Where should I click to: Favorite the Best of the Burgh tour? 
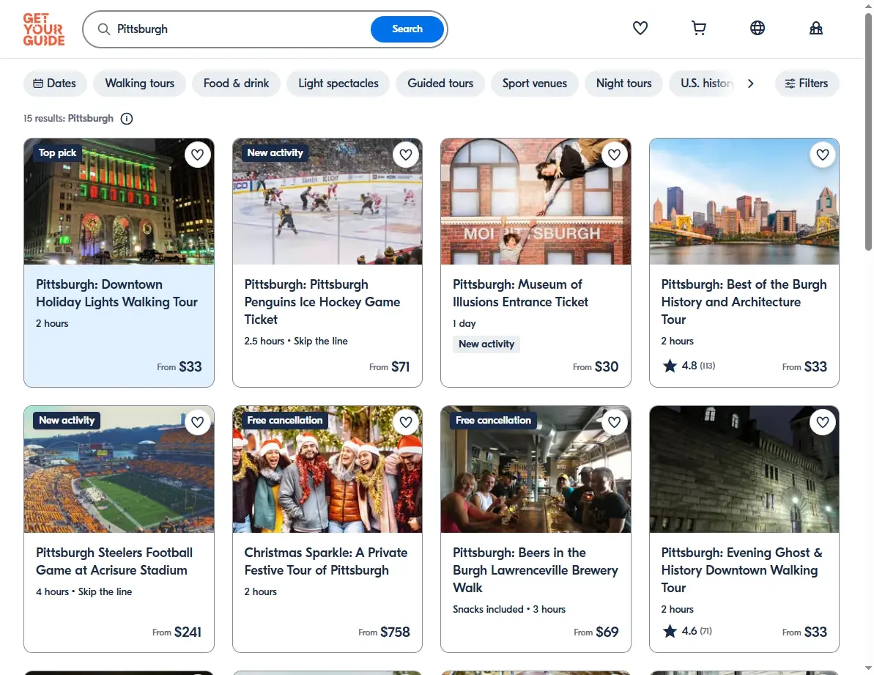click(x=823, y=155)
